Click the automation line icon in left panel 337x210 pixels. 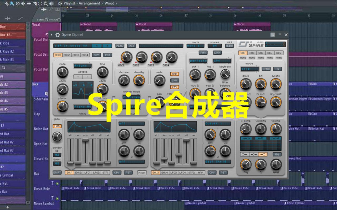(20, 18)
